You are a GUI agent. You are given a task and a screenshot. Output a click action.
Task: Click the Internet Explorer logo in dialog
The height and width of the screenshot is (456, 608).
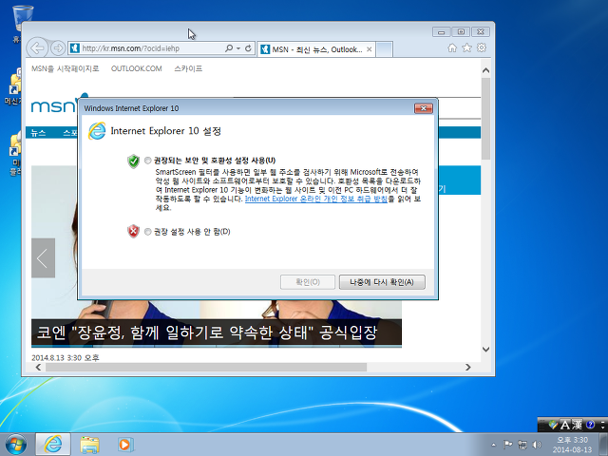click(97, 131)
